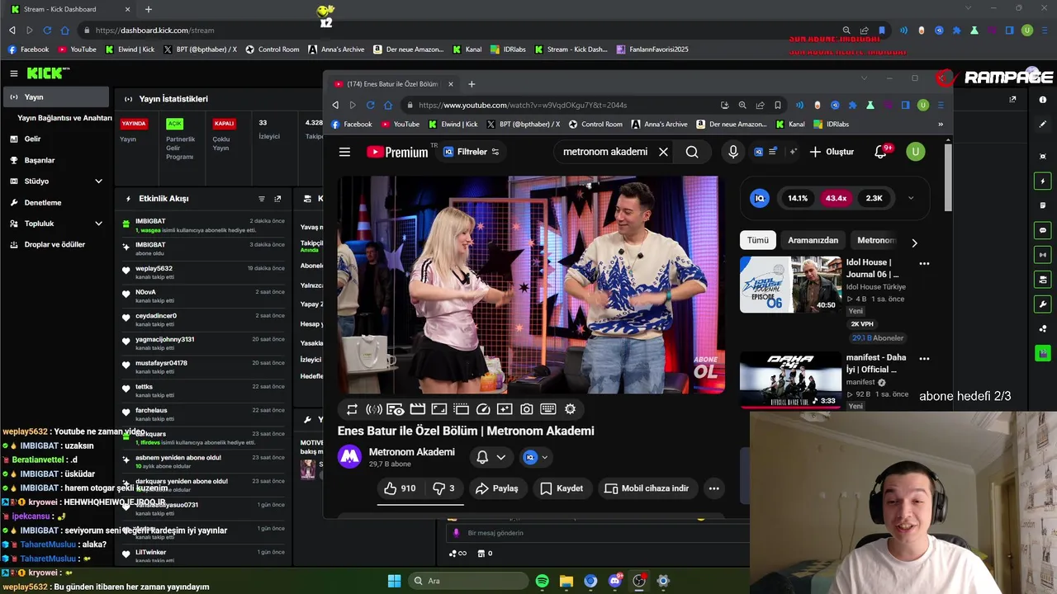Focus the metronom akademi search field
The width and height of the screenshot is (1057, 594).
pos(605,152)
